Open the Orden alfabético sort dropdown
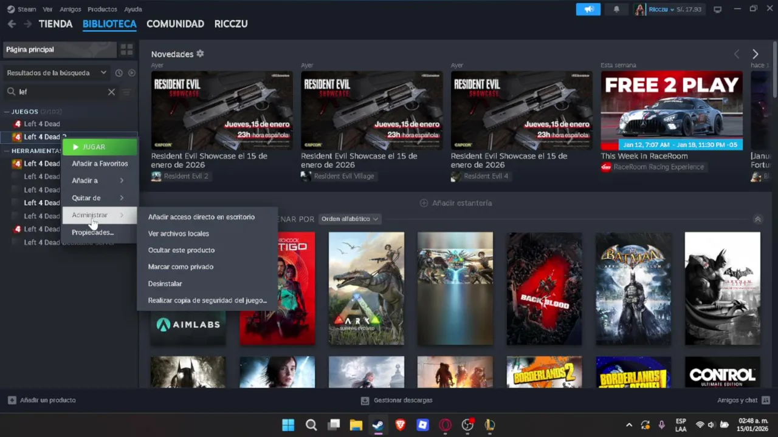Image resolution: width=778 pixels, height=437 pixels. (350, 218)
